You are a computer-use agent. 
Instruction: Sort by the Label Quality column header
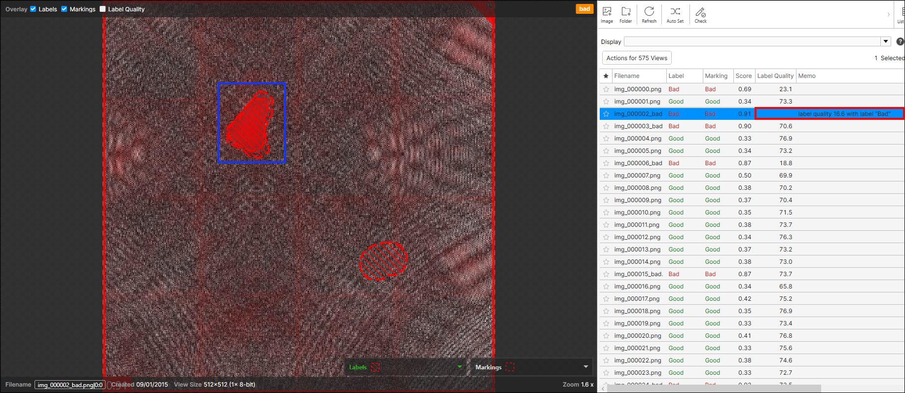pos(775,76)
